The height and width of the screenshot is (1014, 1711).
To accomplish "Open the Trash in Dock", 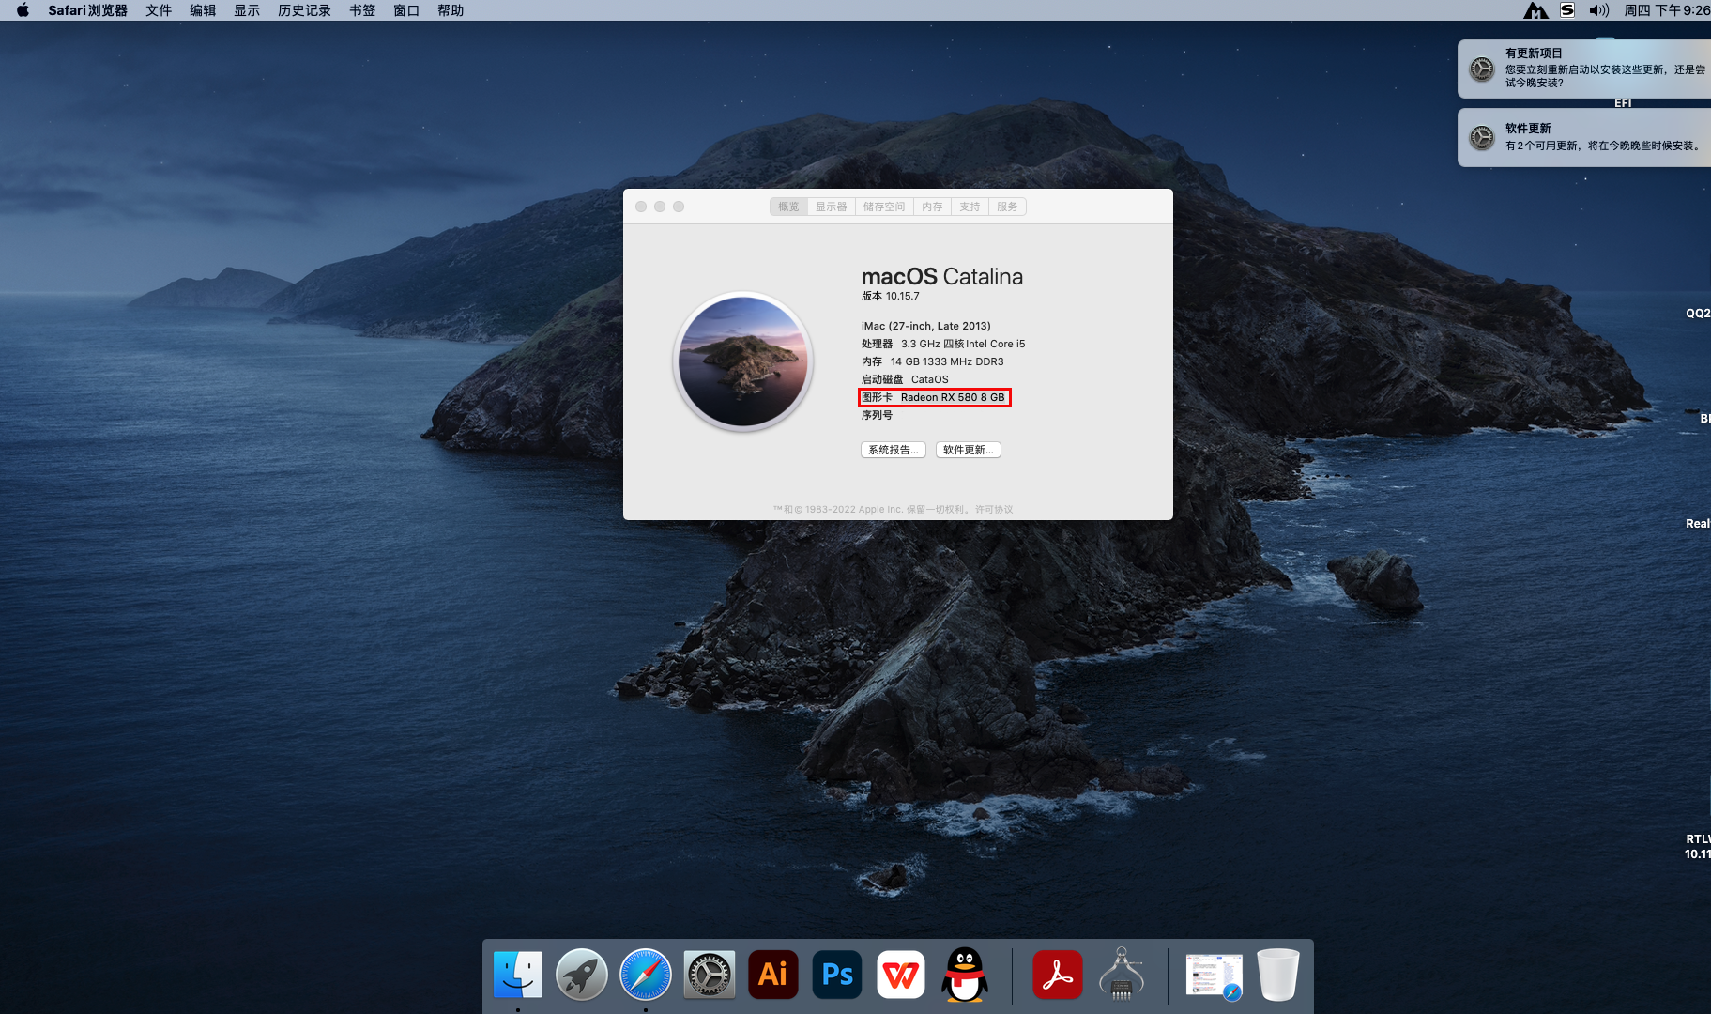I will click(x=1278, y=975).
